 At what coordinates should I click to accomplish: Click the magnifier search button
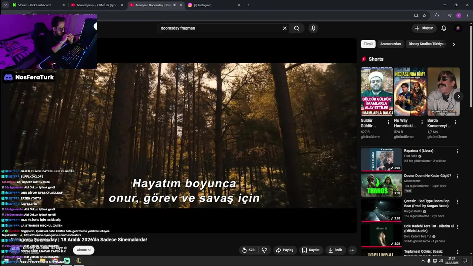pyautogui.click(x=297, y=28)
